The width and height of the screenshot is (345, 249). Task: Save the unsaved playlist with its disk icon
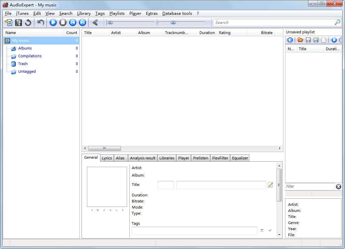308,40
